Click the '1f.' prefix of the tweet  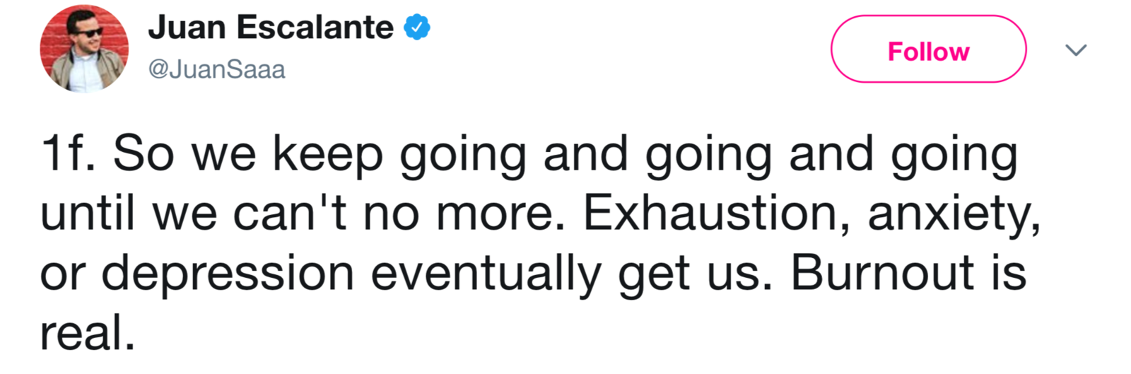click(67, 153)
